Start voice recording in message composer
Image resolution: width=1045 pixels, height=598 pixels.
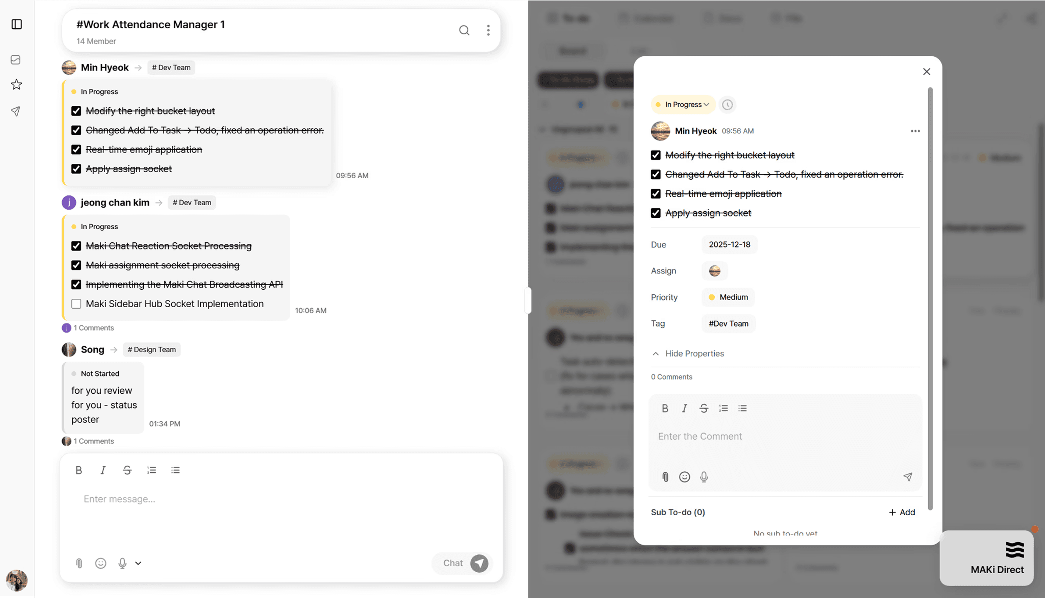[122, 563]
